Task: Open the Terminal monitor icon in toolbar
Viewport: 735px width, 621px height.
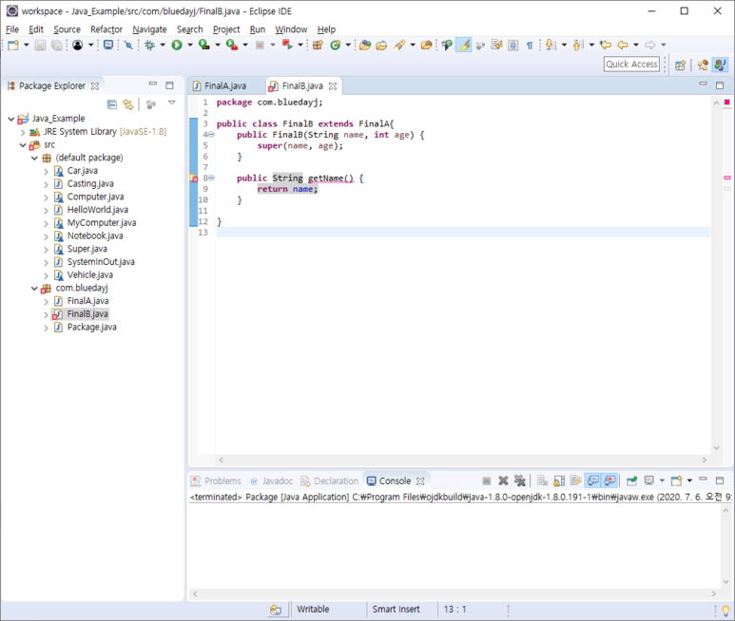Action: (108, 45)
